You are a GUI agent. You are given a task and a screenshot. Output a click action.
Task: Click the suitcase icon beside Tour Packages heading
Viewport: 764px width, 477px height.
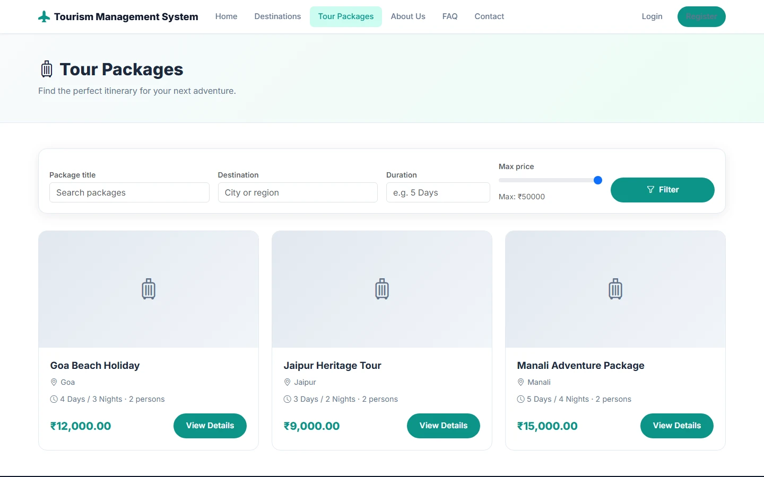click(47, 69)
